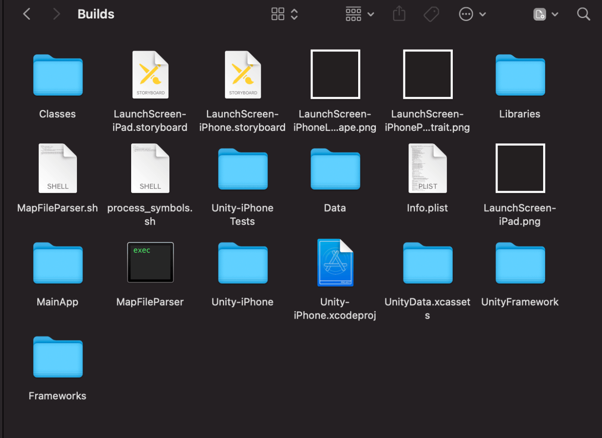Click the Edit Tags icon
The height and width of the screenshot is (438, 602).
pos(431,14)
